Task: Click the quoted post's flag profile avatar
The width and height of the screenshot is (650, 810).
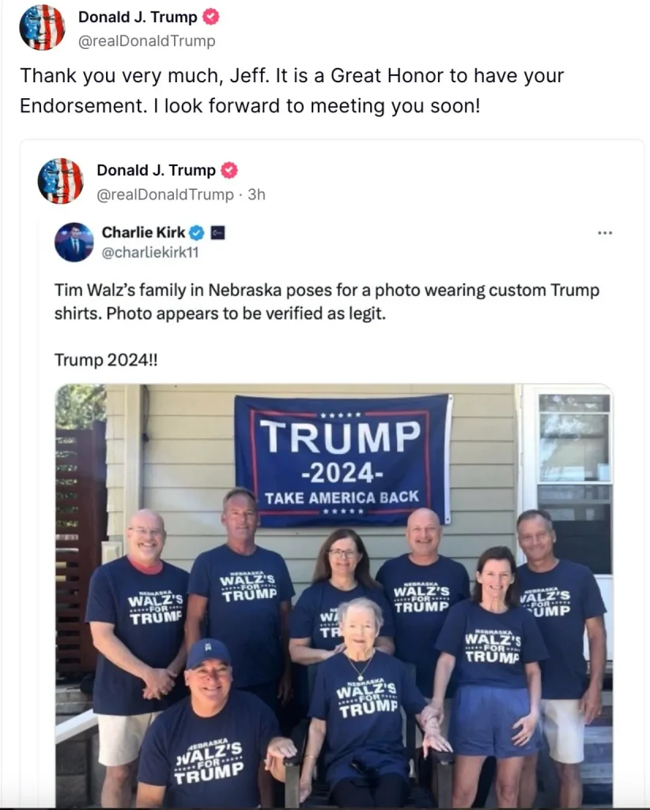Action: [61, 181]
